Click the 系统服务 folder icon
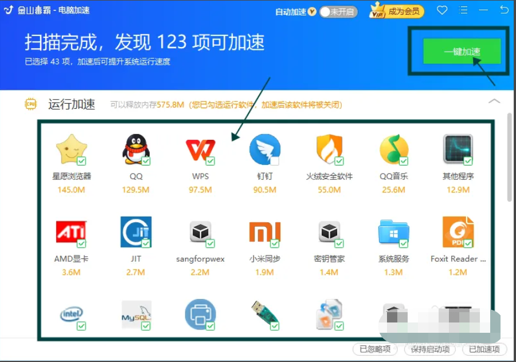This screenshot has height=362, width=516. point(394,231)
